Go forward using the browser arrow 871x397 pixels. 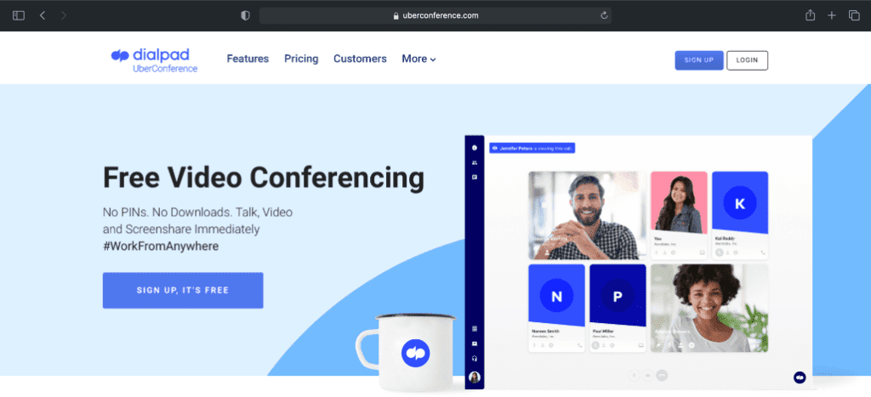[x=63, y=15]
